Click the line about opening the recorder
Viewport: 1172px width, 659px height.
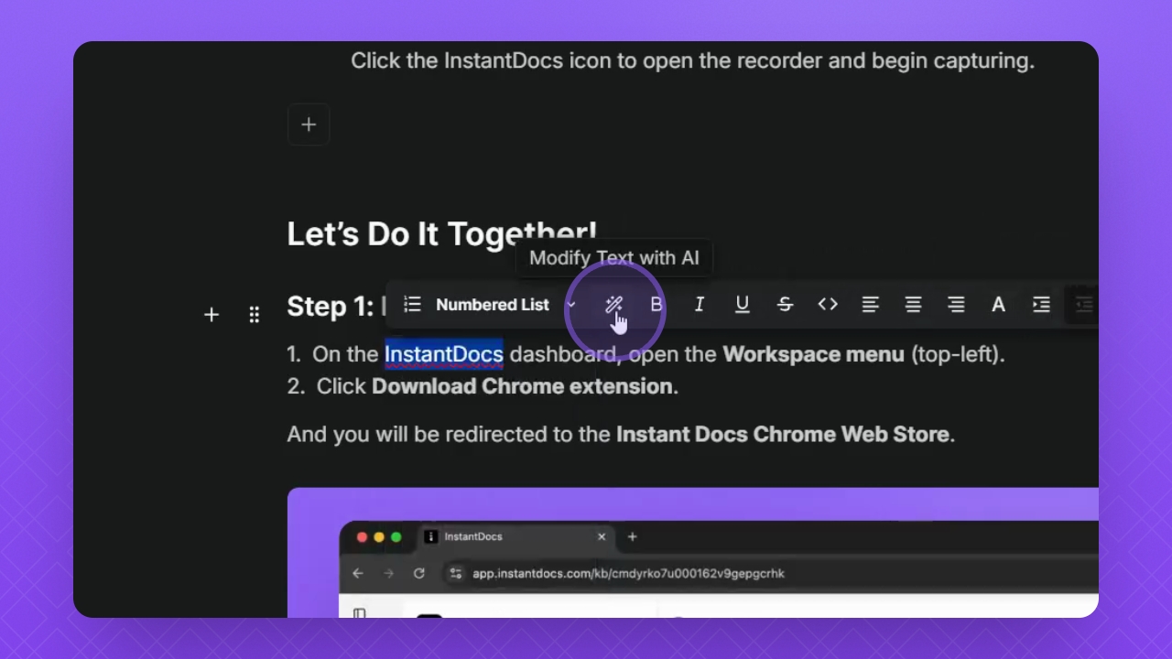692,61
